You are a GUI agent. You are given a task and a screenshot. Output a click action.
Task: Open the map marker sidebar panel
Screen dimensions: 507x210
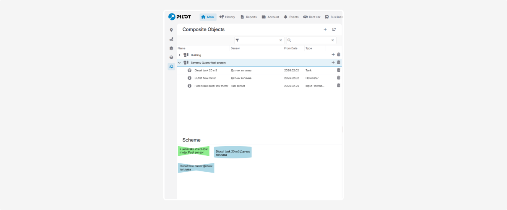click(x=171, y=30)
